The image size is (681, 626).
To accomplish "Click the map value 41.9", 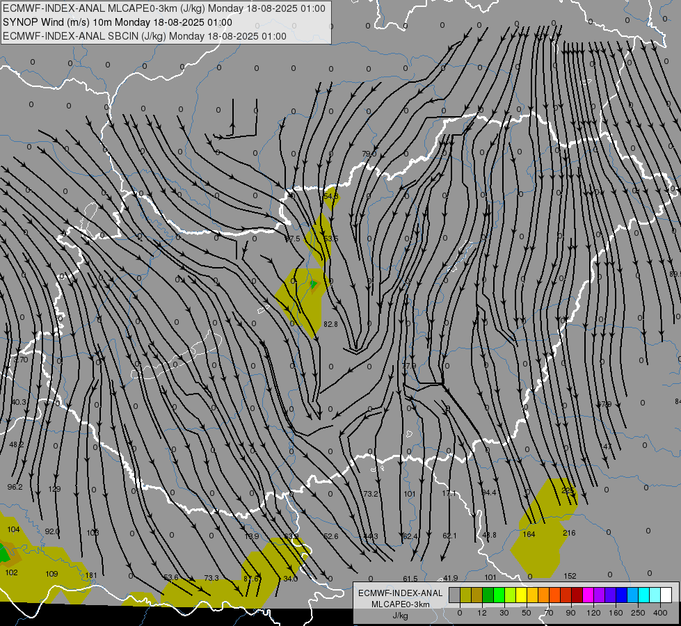I will tap(450, 578).
